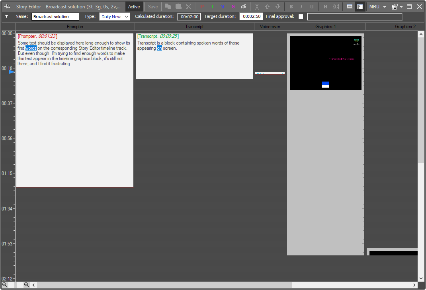The height and width of the screenshot is (290, 426).
Task: Click highlighted word 'words' in Prompter block
Action: 31,48
